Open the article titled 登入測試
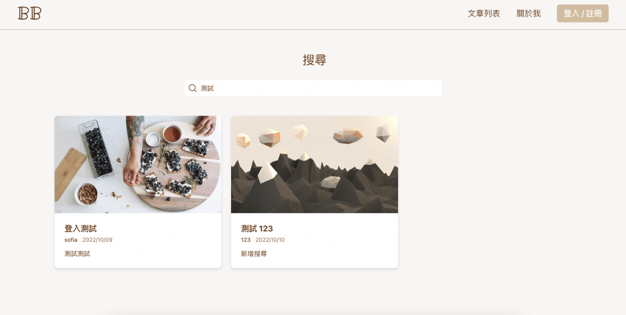The height and width of the screenshot is (315, 626). (x=81, y=228)
